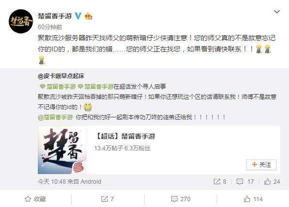Image resolution: width=289 pixels, height=207 pixels.
Task: Click the repost icon showing 8
Action: [x=220, y=182]
